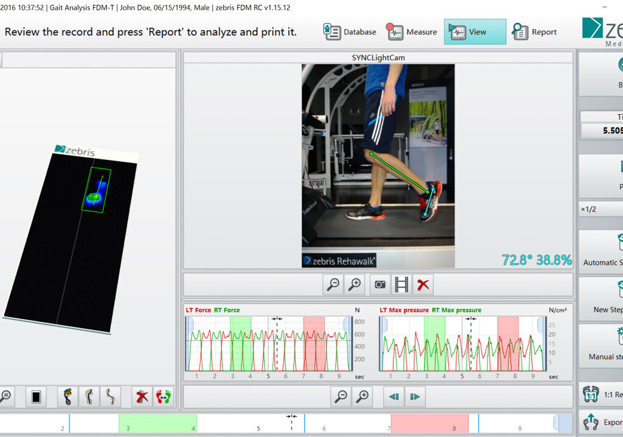The height and width of the screenshot is (437, 623).
Task: Zoom in on the force graphs
Action: [363, 397]
